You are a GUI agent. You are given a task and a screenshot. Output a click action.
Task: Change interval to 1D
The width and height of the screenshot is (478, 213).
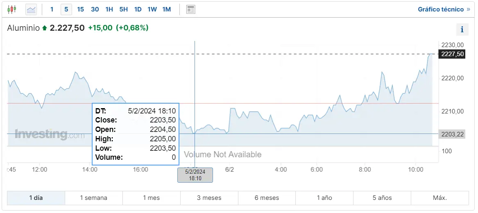138,9
